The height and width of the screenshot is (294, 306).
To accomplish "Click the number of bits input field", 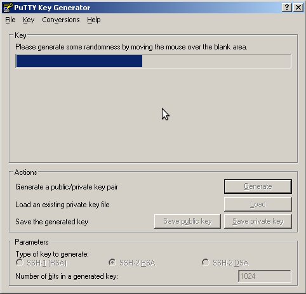I will tap(265, 276).
